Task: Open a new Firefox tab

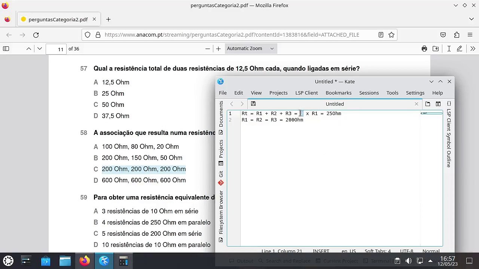Action: 108,19
